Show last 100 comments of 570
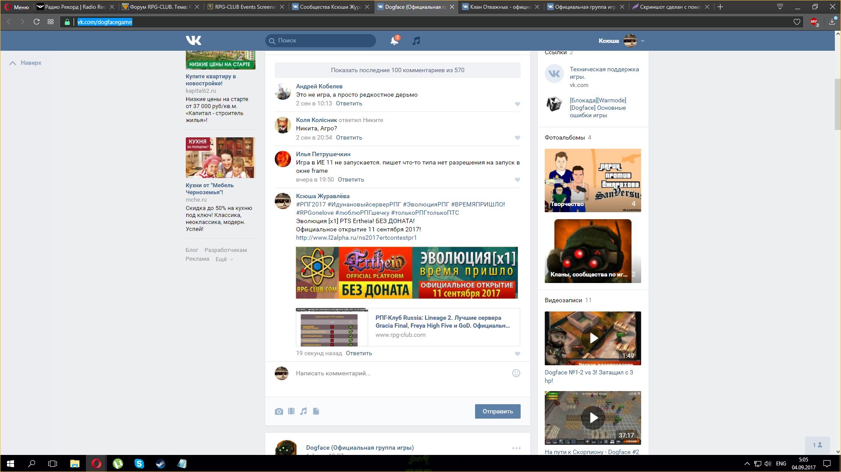 pyautogui.click(x=397, y=70)
